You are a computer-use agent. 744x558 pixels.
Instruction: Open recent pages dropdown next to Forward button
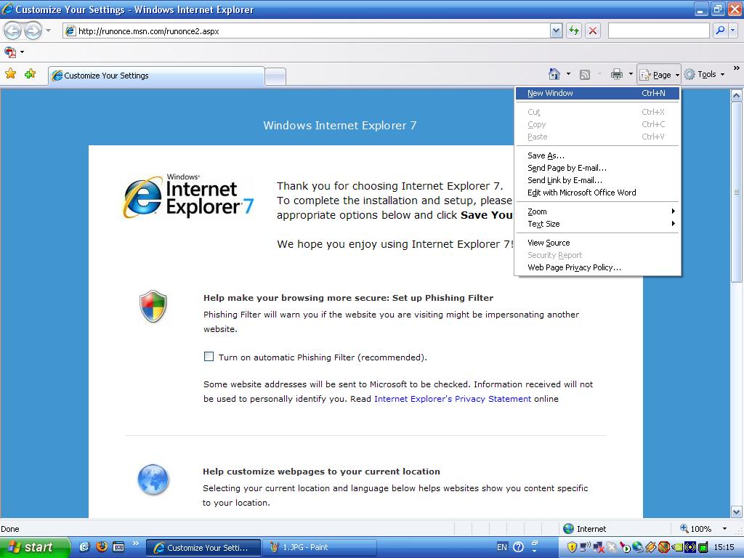click(49, 31)
